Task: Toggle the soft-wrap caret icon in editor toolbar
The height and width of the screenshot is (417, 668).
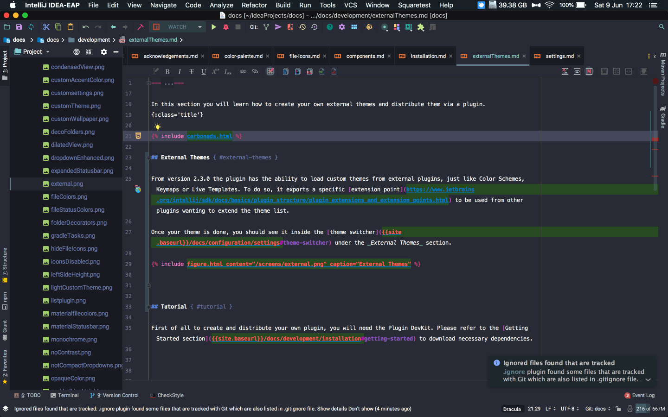Action: [156, 71]
